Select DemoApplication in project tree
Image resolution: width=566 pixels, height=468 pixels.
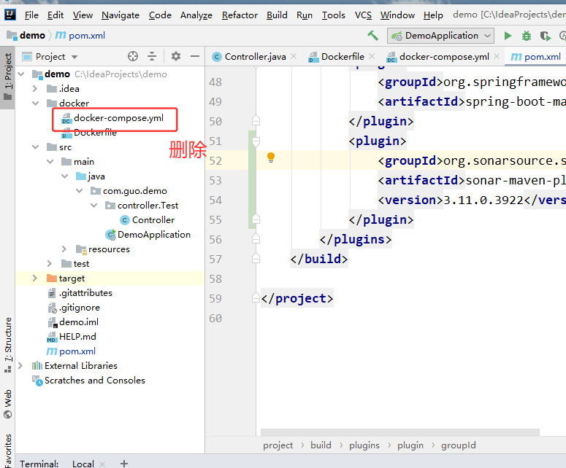[x=154, y=235]
